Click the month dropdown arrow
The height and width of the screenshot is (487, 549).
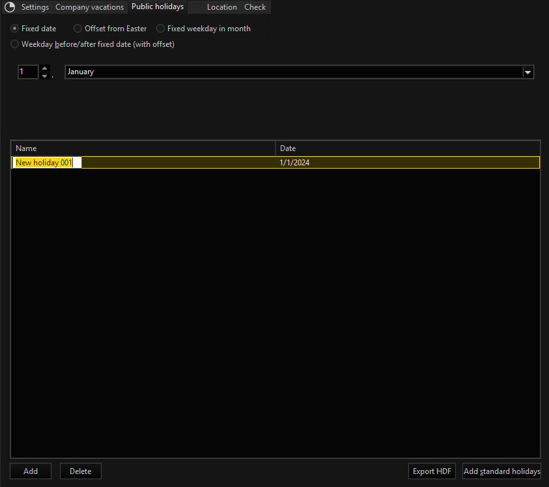528,72
